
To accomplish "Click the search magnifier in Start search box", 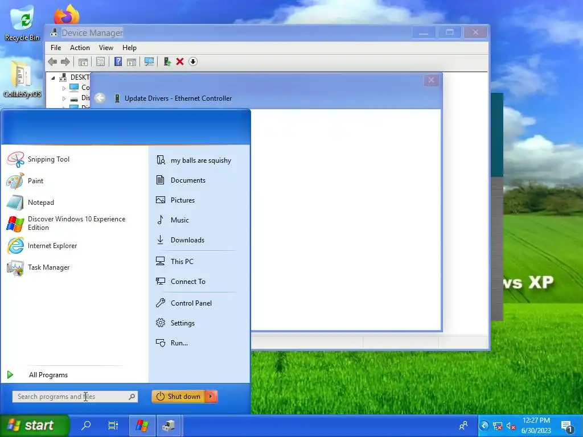I will [132, 397].
